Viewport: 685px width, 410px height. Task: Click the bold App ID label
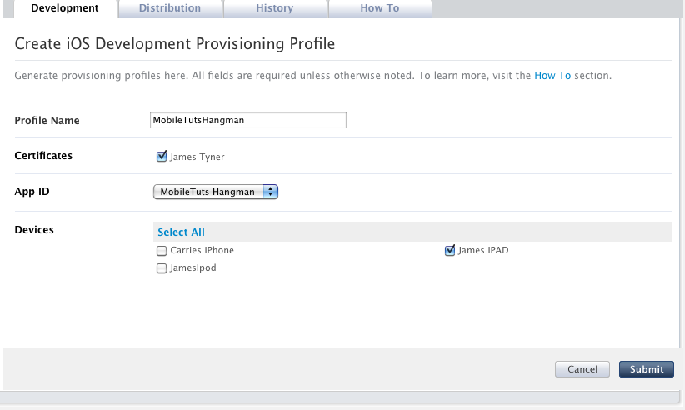[32, 192]
